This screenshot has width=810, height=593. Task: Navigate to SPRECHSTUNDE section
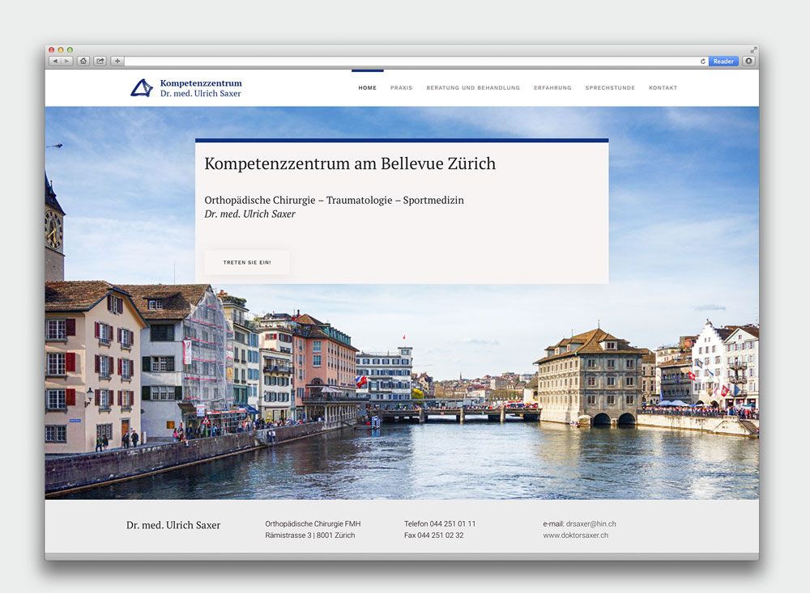click(610, 87)
